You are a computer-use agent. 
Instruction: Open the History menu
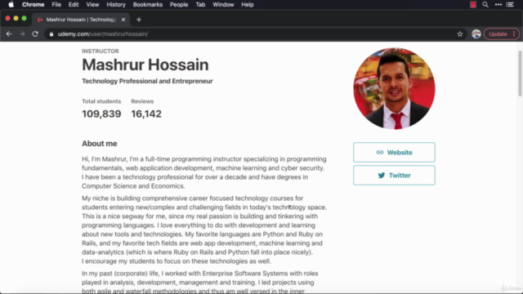coord(116,5)
